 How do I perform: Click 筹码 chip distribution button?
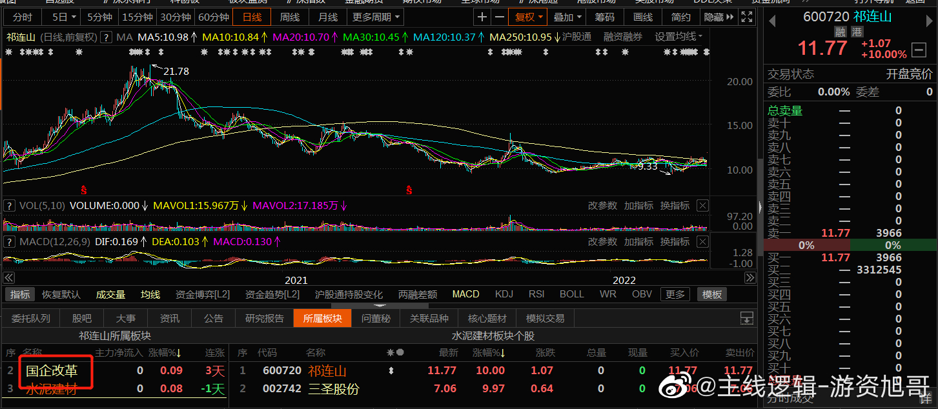point(604,17)
